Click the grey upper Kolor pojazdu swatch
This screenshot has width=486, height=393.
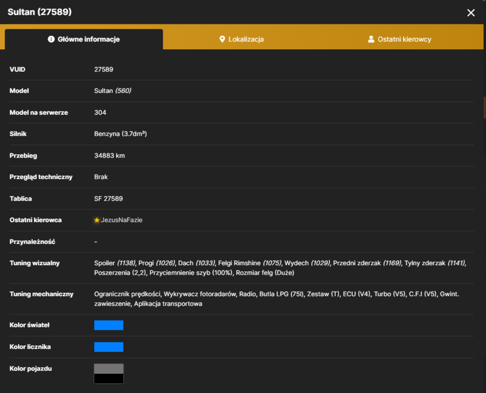[x=109, y=369]
